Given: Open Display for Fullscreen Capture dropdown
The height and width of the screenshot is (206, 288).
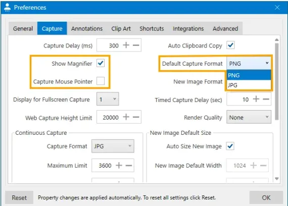Looking at the screenshot, I should (108, 99).
